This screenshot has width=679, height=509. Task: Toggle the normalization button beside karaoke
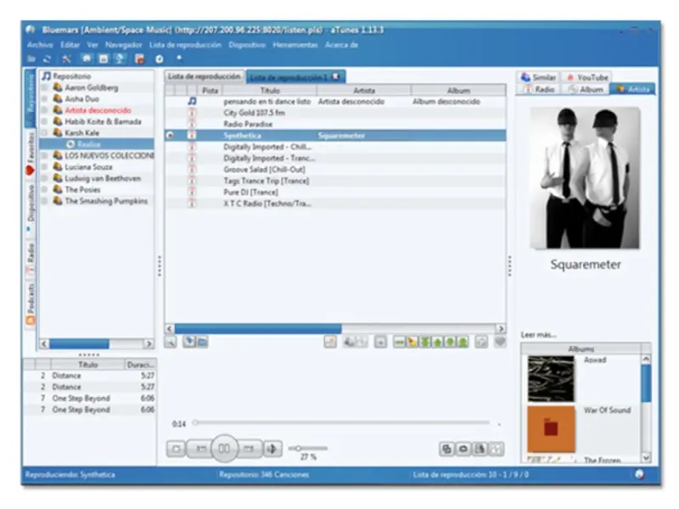(x=497, y=450)
